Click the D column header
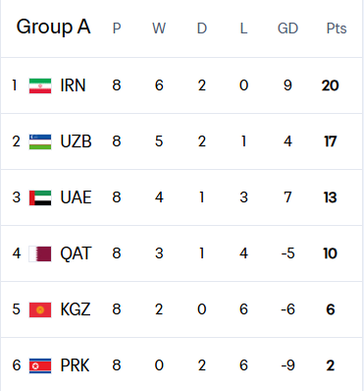The image size is (364, 391). point(202,28)
